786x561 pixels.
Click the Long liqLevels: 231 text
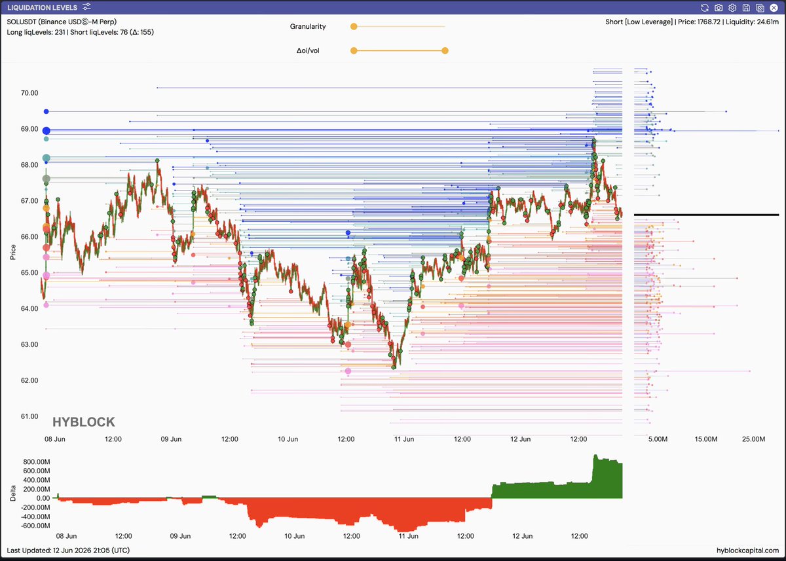pos(35,32)
